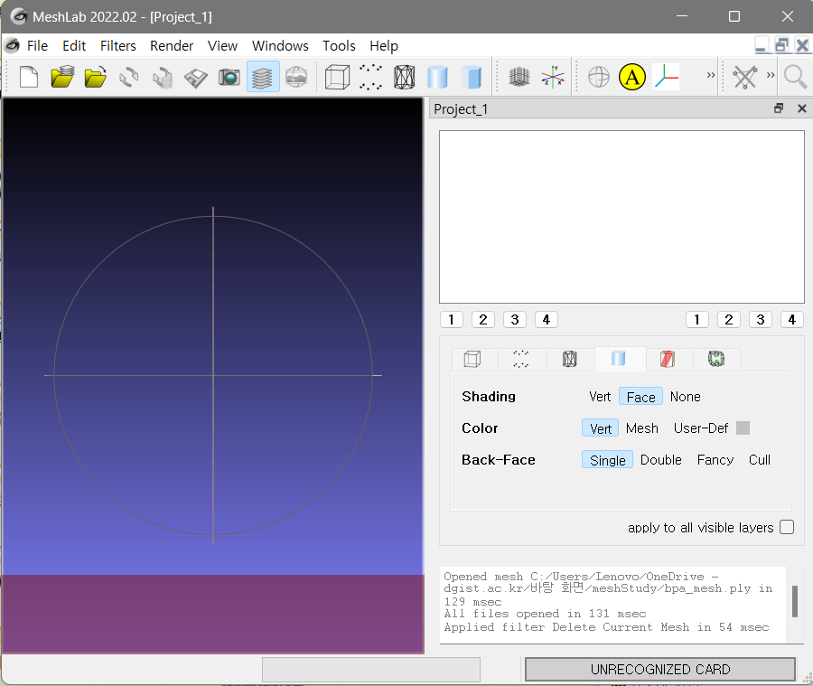The image size is (813, 686).
Task: Switch to the wireframe render tab
Action: 569,359
